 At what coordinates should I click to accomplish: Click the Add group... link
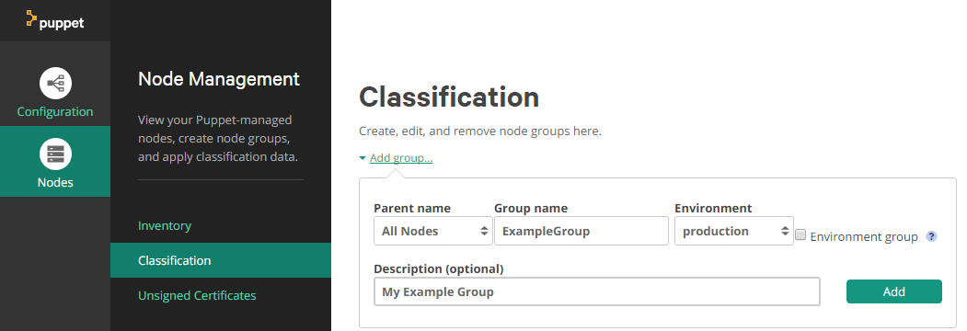pos(401,158)
